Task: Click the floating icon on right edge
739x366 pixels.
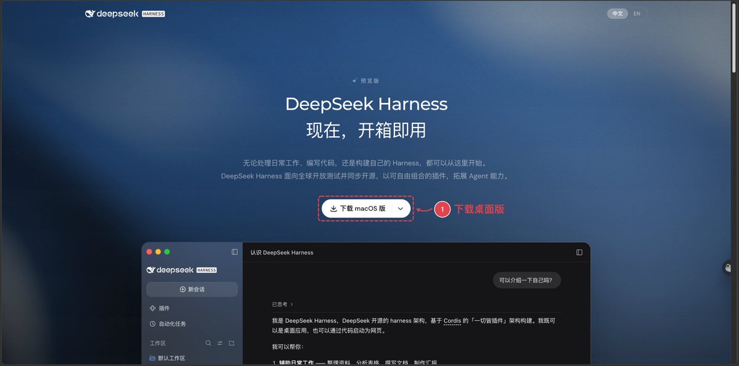Action: pyautogui.click(x=729, y=267)
